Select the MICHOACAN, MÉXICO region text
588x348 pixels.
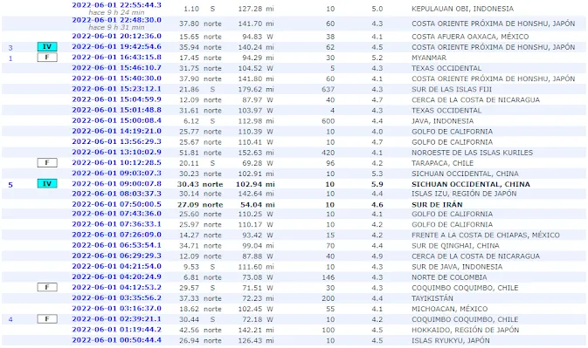pos(449,309)
